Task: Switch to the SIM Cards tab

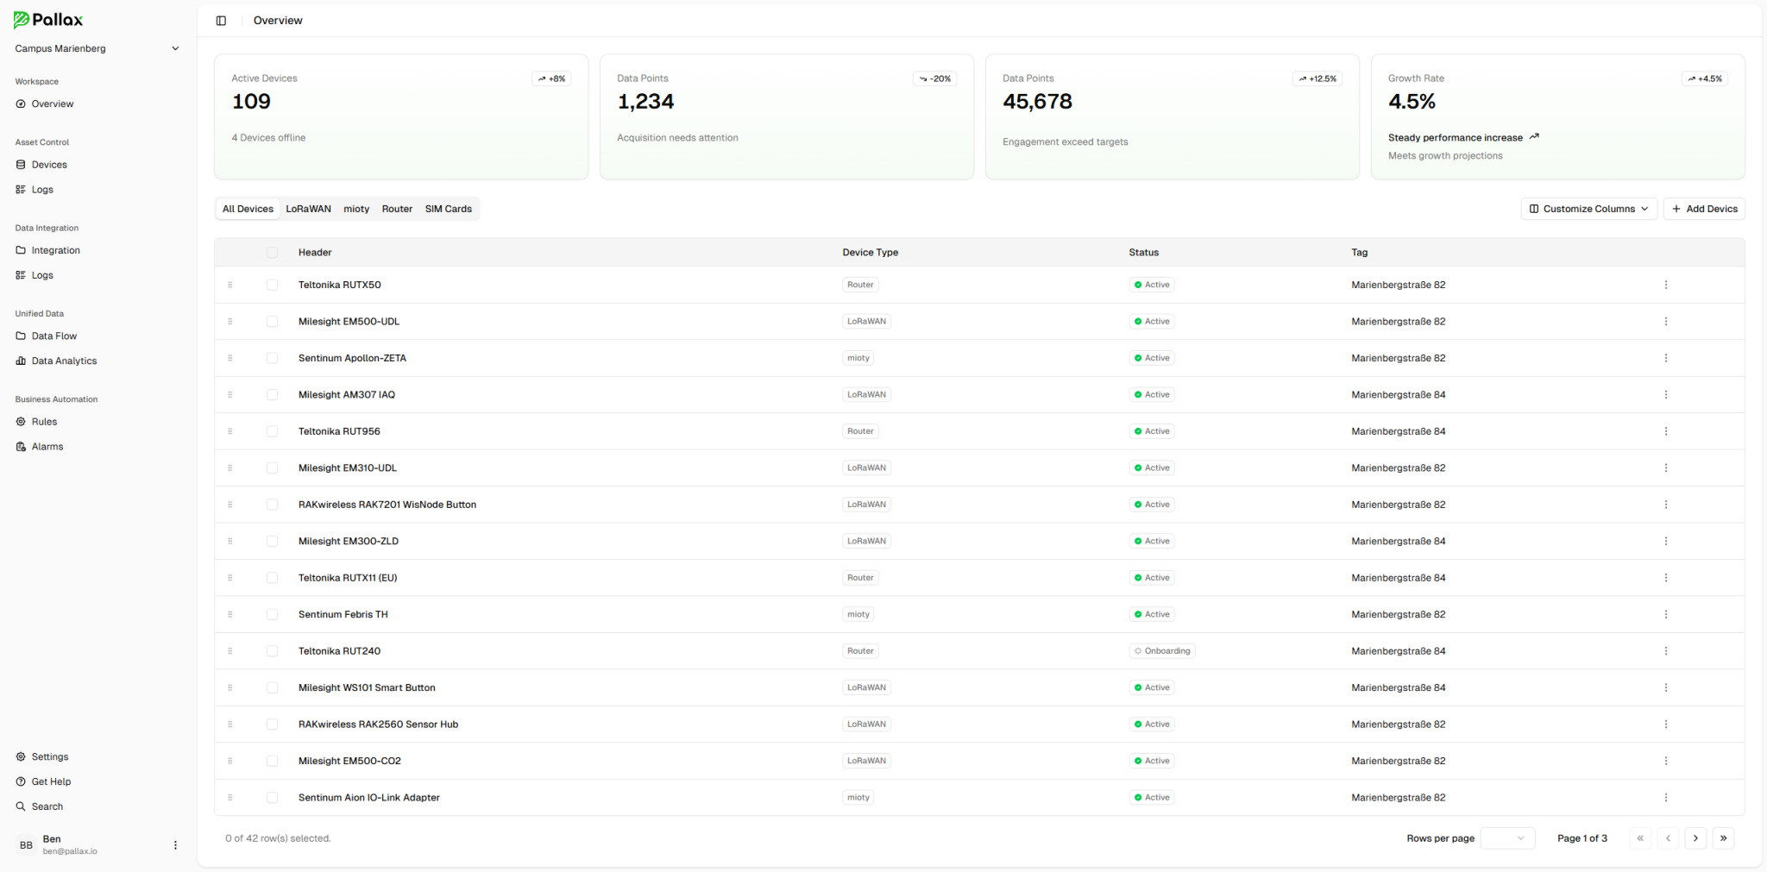Action: pyautogui.click(x=448, y=208)
